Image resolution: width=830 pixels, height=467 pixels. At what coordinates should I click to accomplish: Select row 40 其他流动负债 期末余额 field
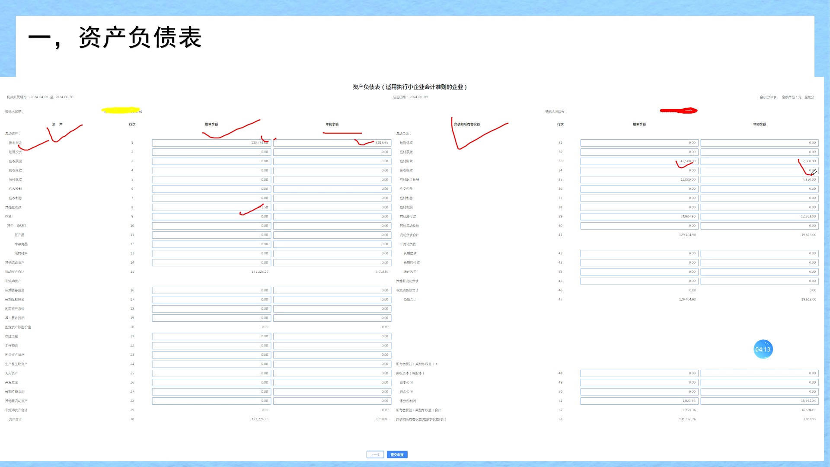click(639, 226)
